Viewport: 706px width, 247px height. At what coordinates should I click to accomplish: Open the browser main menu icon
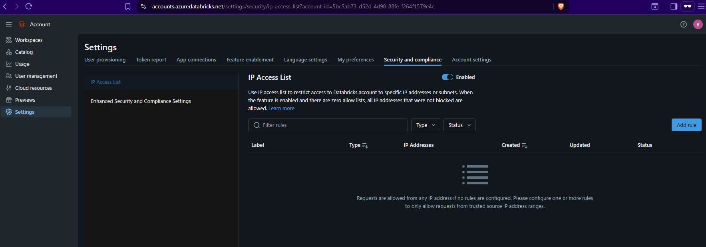701,6
